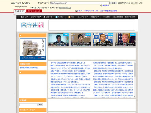The height and width of the screenshot is (113, 151).
Task: Open プレデター「ワイは戦士や article
Action: coord(113,93)
